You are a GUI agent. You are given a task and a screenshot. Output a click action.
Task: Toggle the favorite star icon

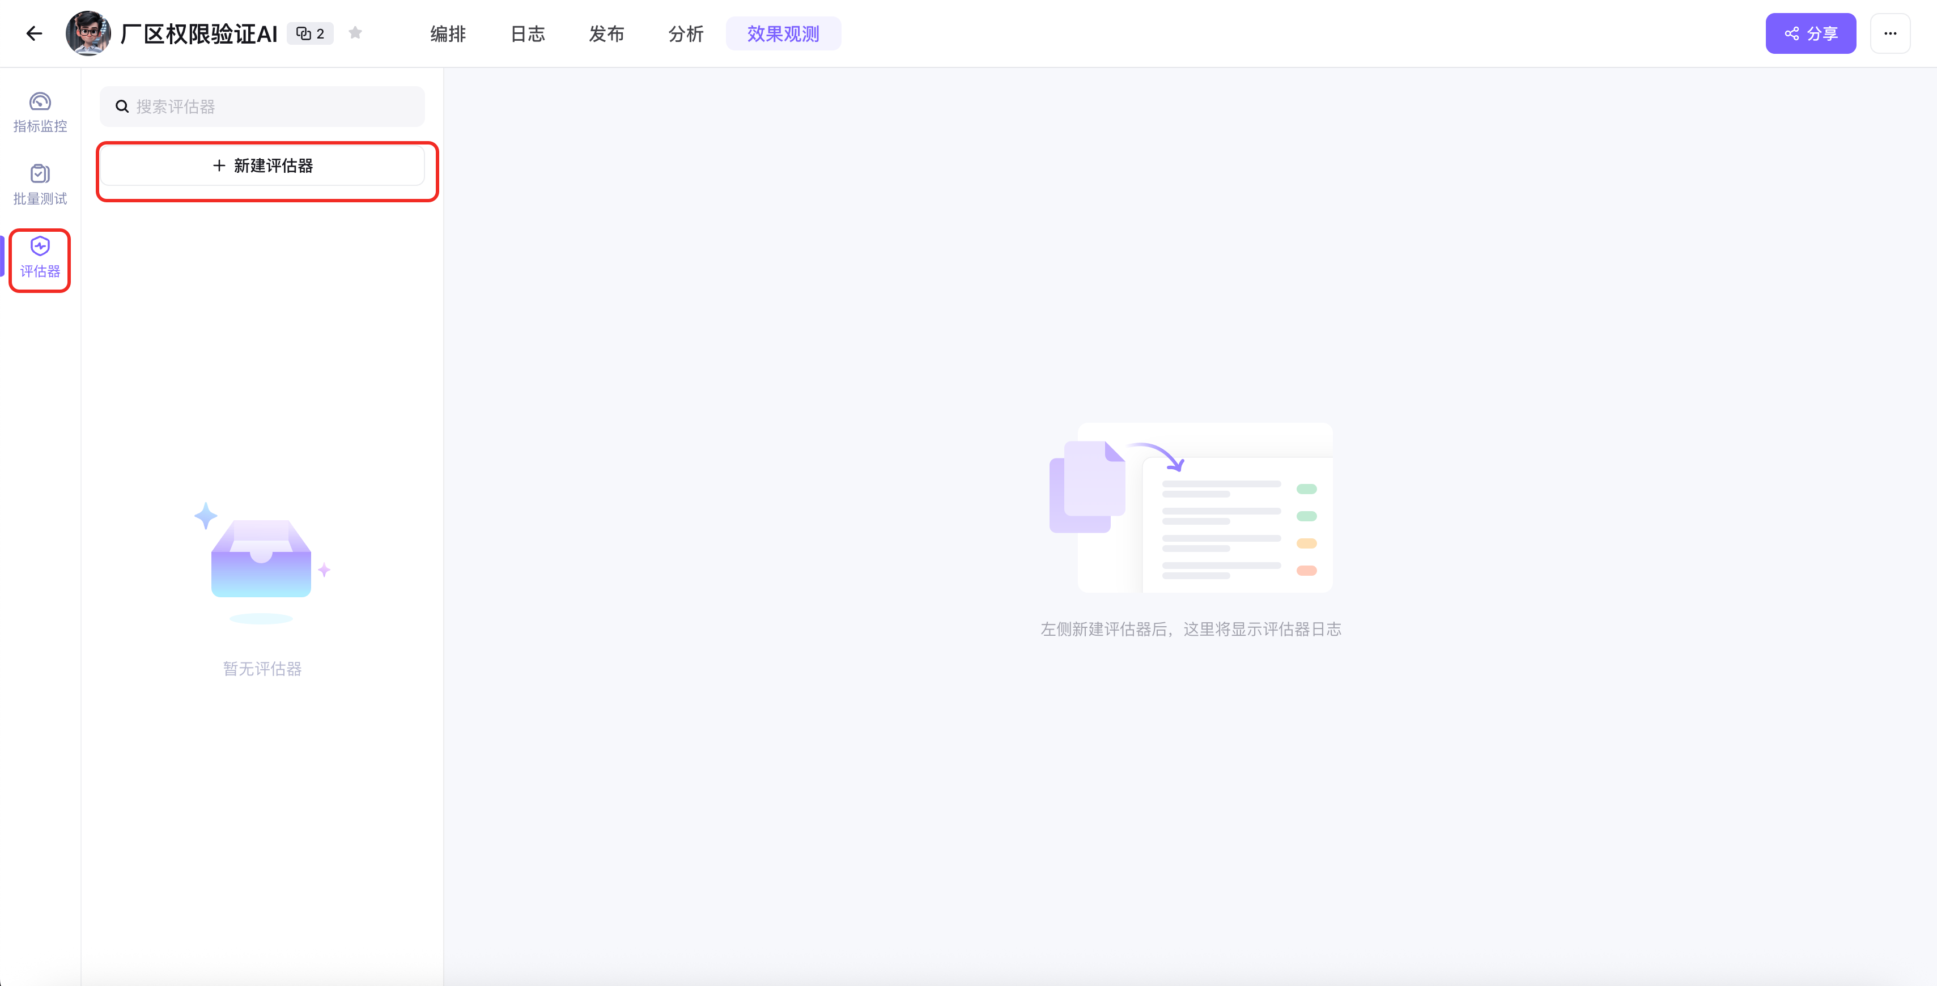[356, 32]
